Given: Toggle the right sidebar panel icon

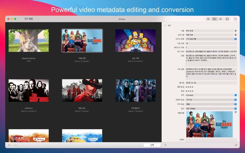Looking at the screenshot, I should tap(235, 19).
